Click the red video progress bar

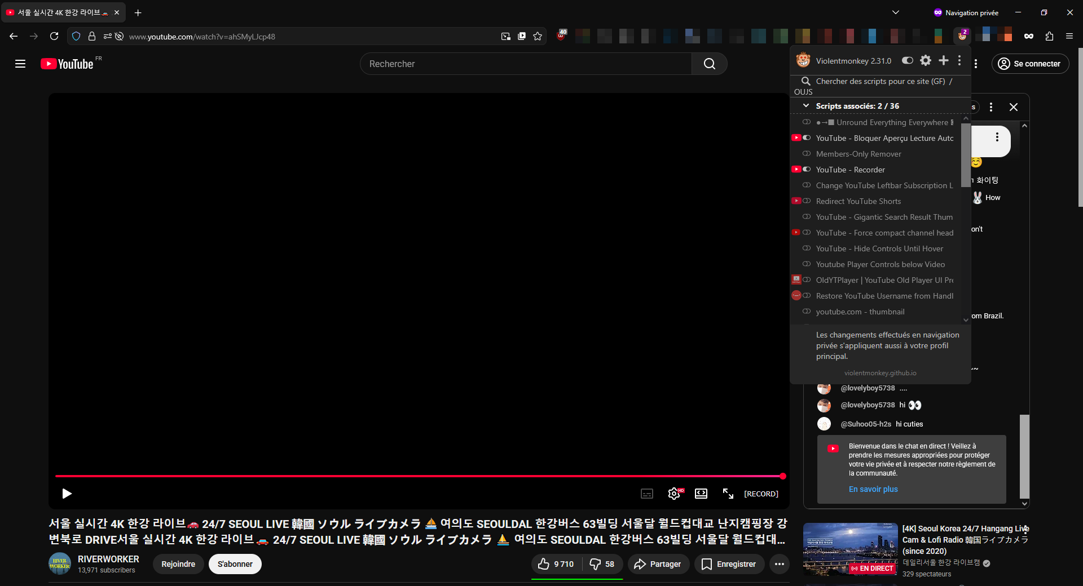tap(419, 476)
